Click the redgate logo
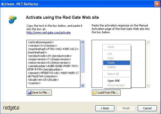 click(x=11, y=108)
